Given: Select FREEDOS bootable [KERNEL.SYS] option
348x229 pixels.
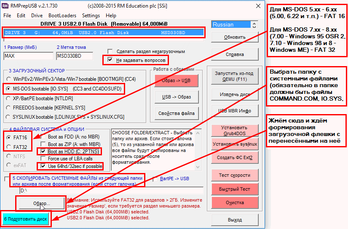Looking at the screenshot, I should point(8,108).
